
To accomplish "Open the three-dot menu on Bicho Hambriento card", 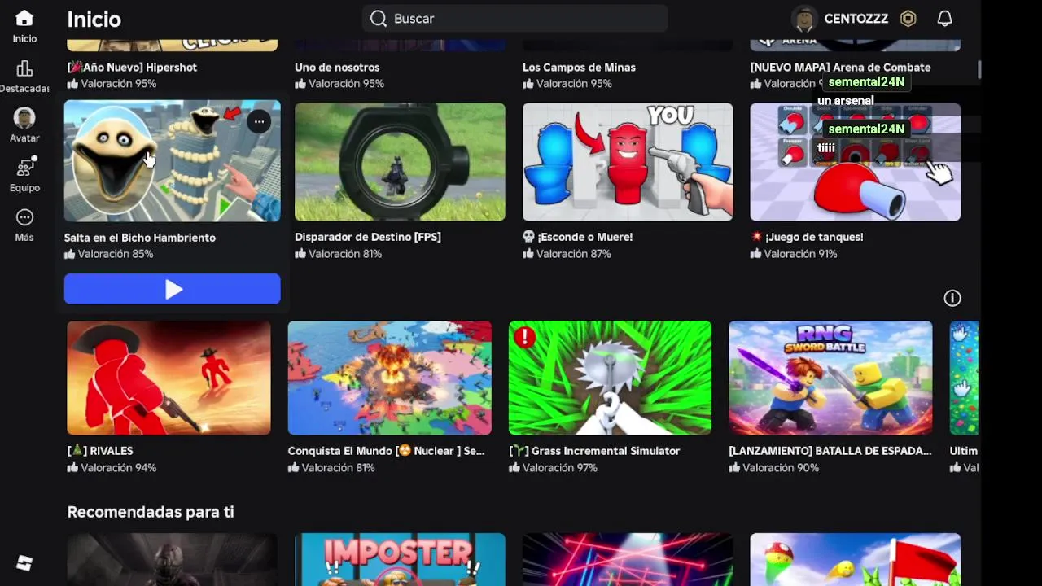I will [259, 122].
